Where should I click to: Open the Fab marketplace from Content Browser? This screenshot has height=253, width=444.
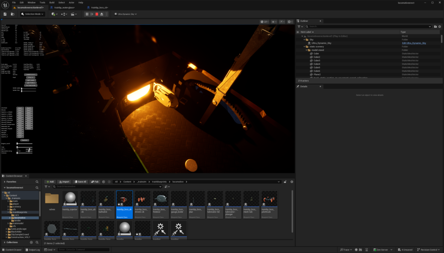click(95, 182)
